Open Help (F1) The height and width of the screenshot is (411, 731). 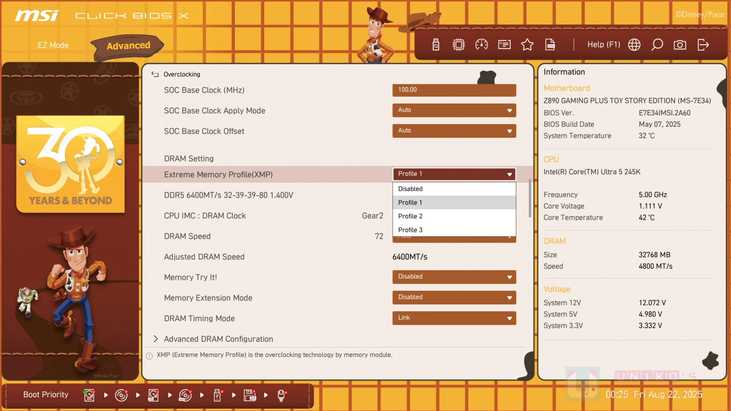(x=603, y=45)
